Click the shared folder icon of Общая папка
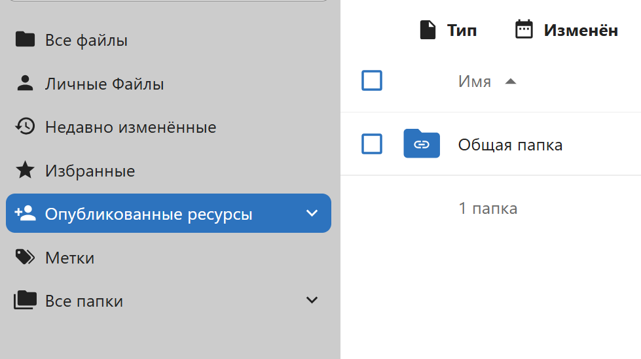 click(422, 144)
